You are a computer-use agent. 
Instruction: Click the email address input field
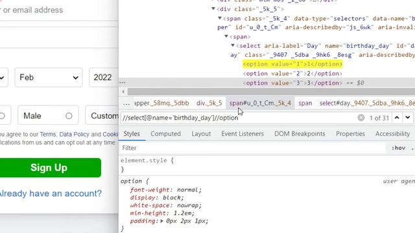tap(58, 10)
